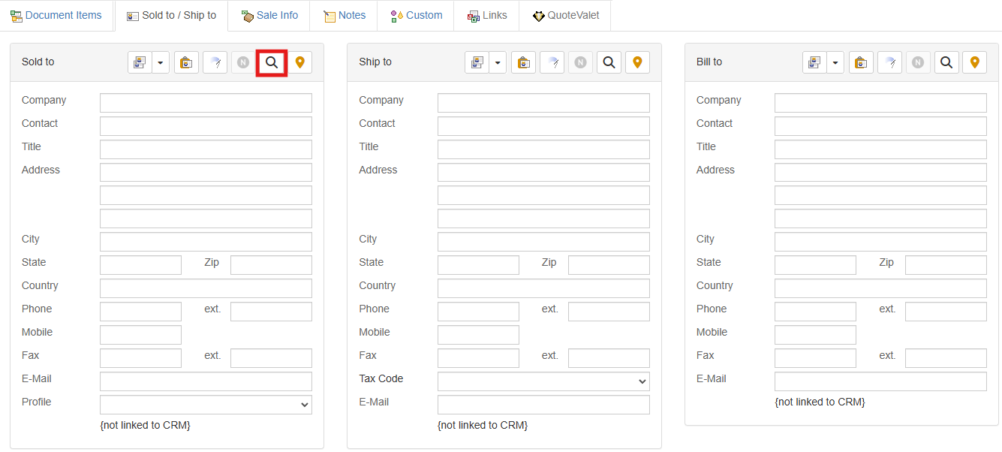Click the Sold to Company field
Screen dimensions: 1002x452
tap(206, 103)
